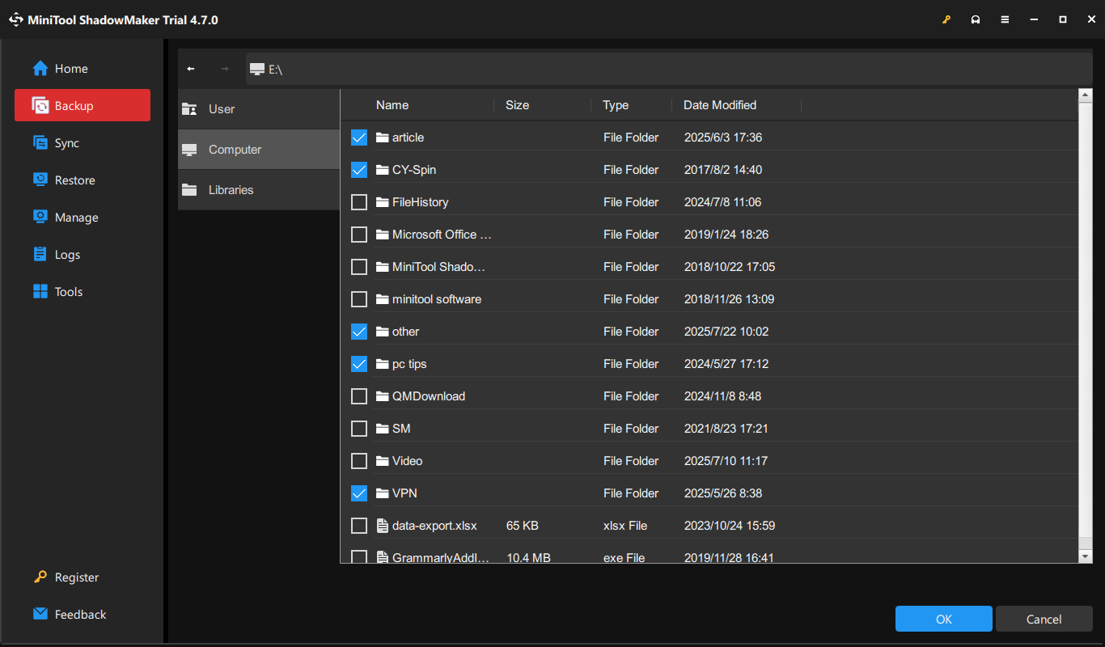Open the headset support icon
This screenshot has width=1105, height=647.
point(976,19)
